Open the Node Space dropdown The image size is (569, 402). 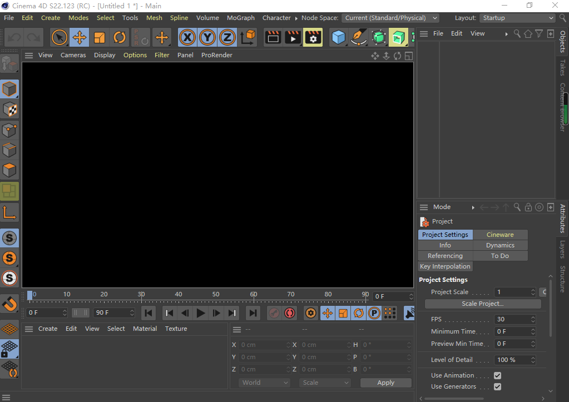point(390,18)
